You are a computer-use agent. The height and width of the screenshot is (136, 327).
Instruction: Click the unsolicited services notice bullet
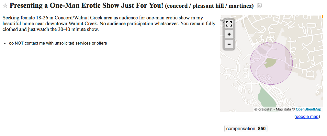[x=58, y=43]
